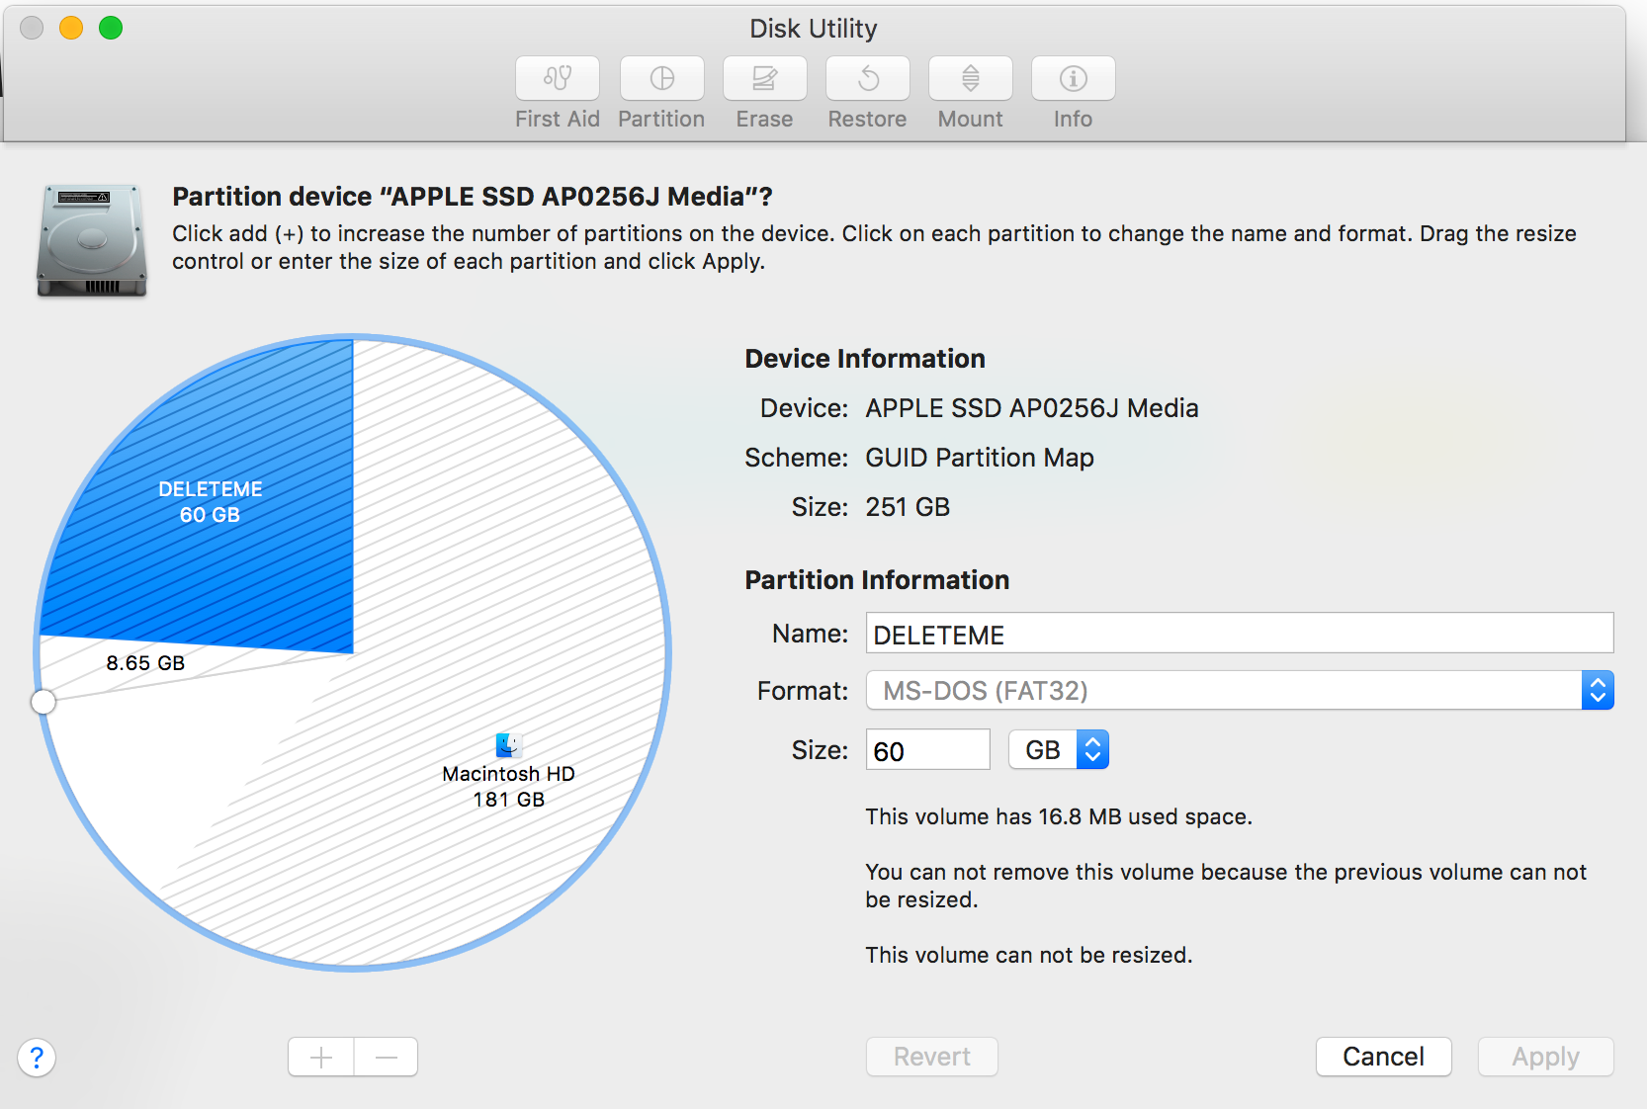Expand the Format options chevron control
The width and height of the screenshot is (1647, 1109).
pos(1598,690)
